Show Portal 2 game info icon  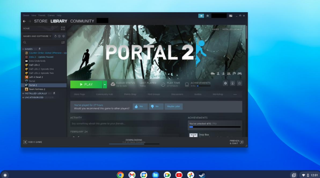coord(232,83)
